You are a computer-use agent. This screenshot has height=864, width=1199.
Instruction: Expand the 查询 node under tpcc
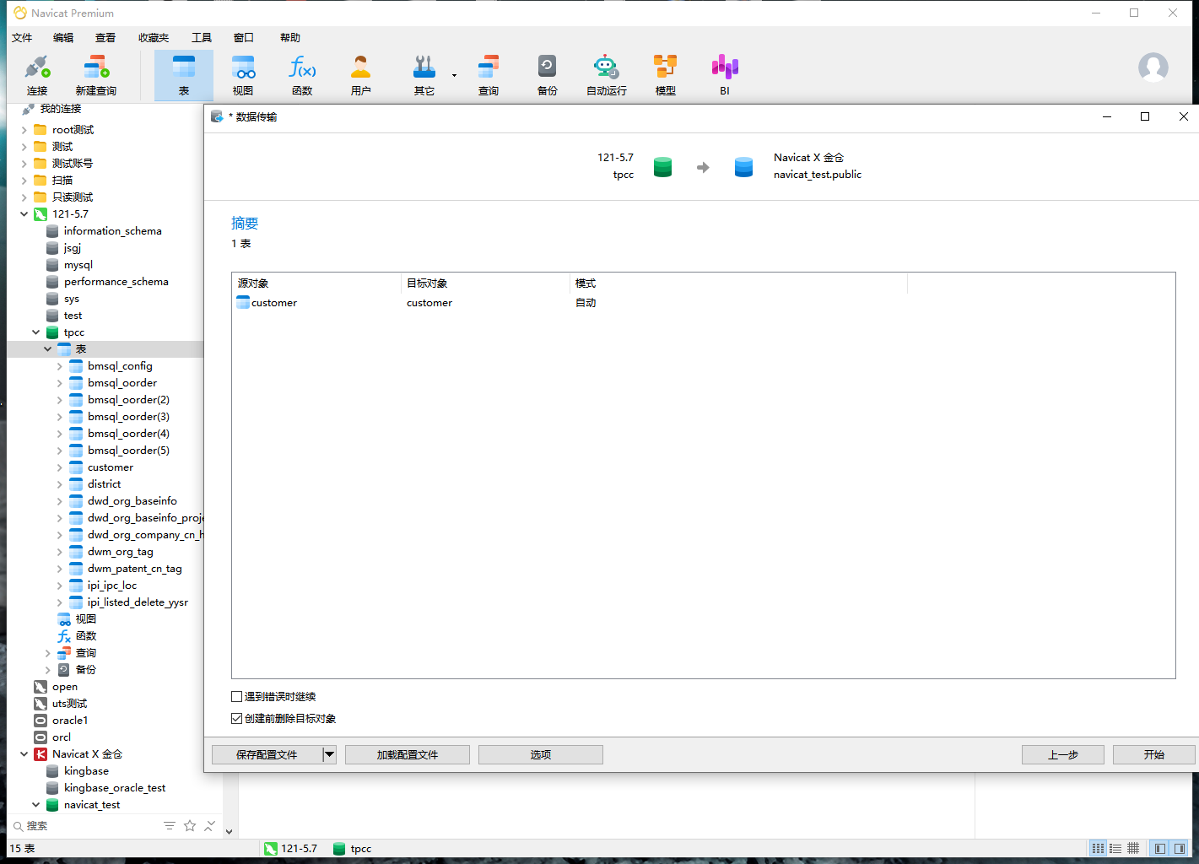(47, 653)
